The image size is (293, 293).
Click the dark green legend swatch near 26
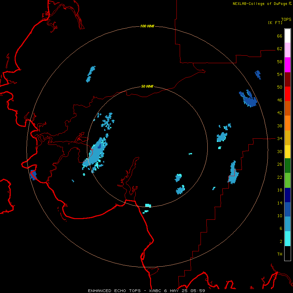[x=287, y=166]
